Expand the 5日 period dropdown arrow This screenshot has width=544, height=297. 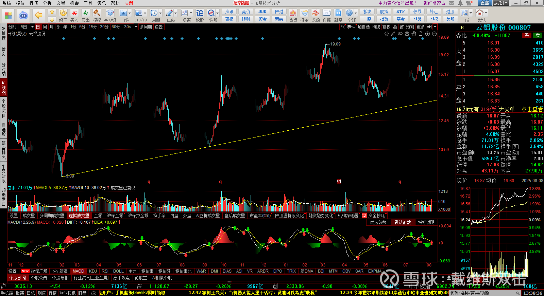pos(32,27)
